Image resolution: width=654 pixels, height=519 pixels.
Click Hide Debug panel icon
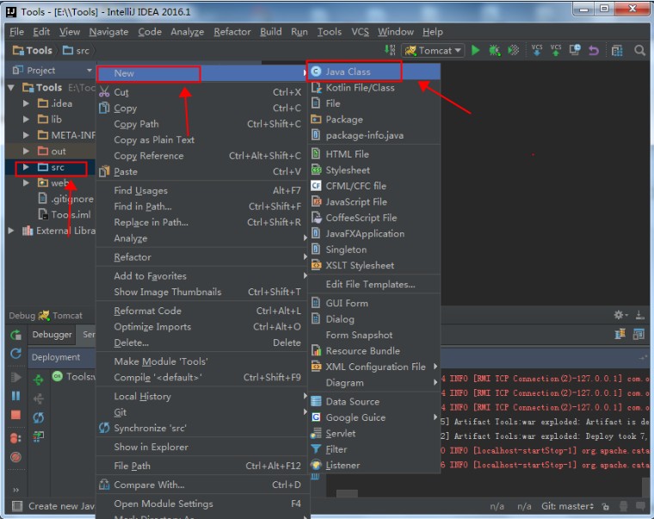coord(640,315)
